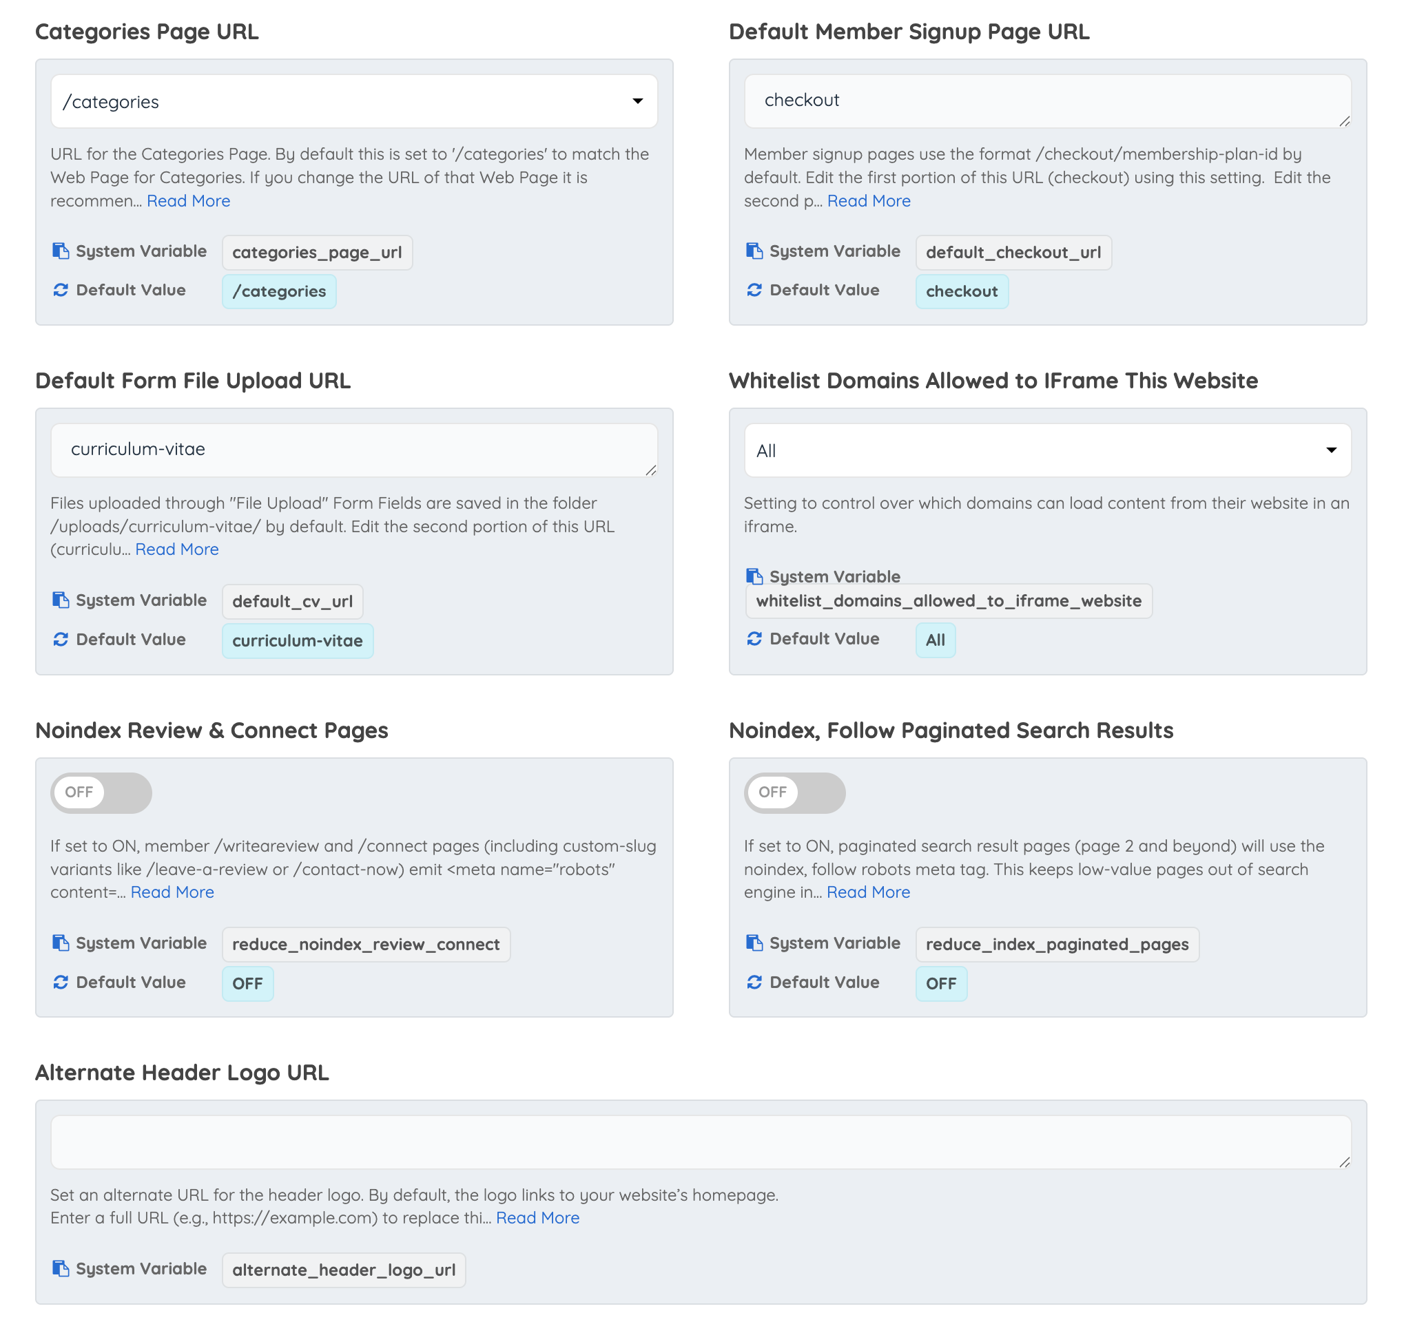The image size is (1404, 1324).
Task: Reset Default Member Signup Page URL default icon
Action: coord(754,290)
